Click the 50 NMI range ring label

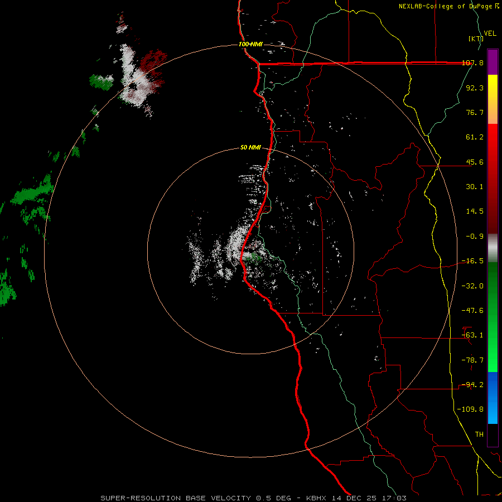click(250, 148)
